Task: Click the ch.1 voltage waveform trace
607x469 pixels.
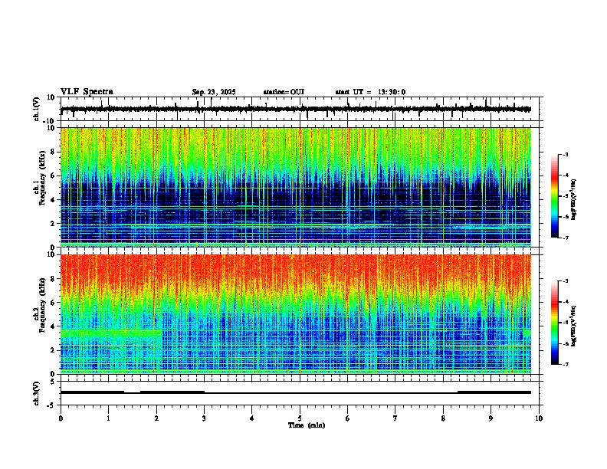Action: click(x=296, y=109)
